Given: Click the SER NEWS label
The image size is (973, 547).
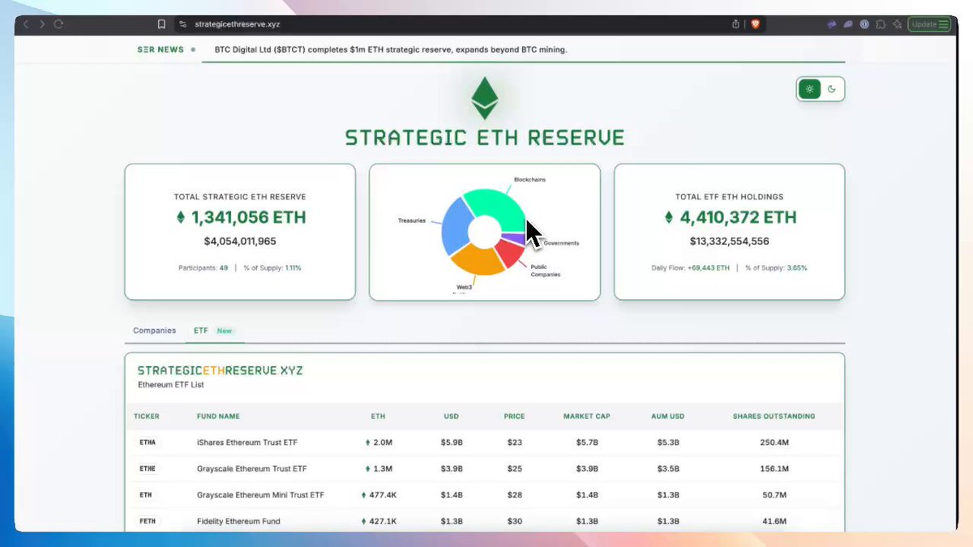Looking at the screenshot, I should click(161, 49).
